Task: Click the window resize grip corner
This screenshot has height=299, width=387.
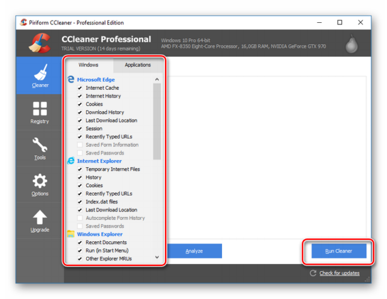Action: (x=368, y=279)
